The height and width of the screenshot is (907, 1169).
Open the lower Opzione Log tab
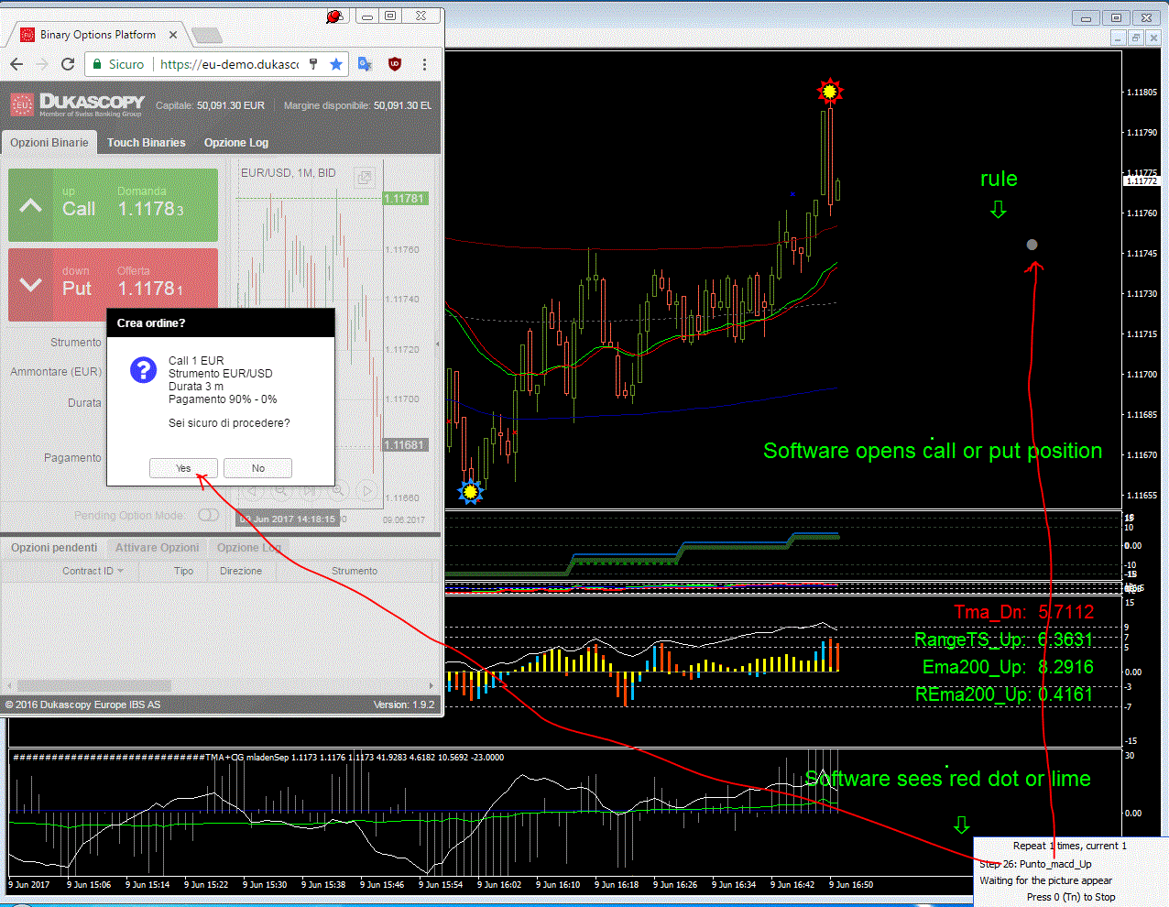[248, 547]
